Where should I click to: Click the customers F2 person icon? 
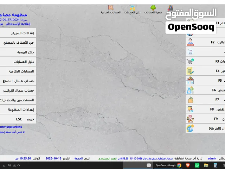click(x=190, y=42)
